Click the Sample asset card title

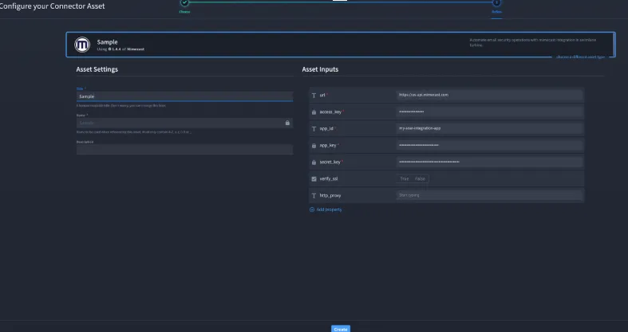click(x=108, y=42)
